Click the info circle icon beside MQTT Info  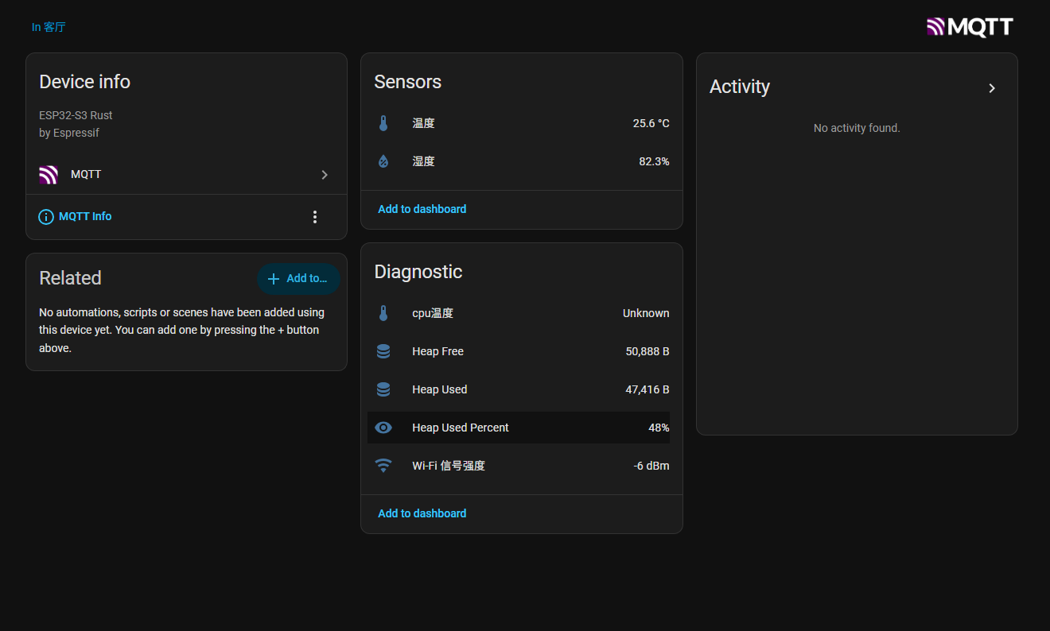(x=46, y=217)
